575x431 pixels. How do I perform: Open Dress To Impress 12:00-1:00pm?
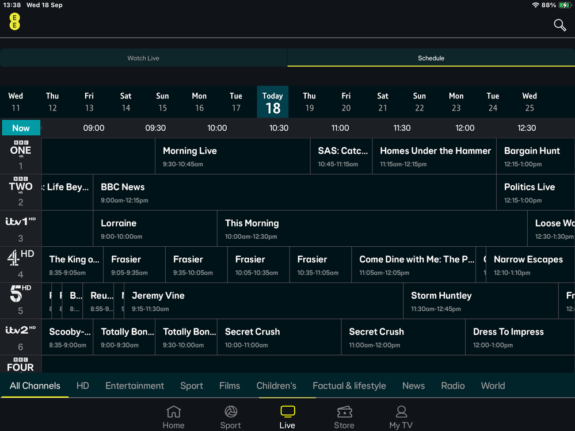point(520,337)
